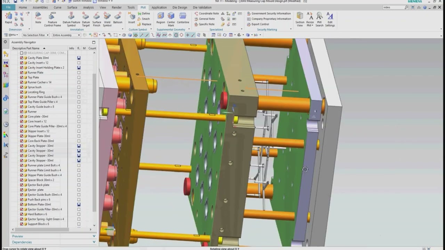
Task: Click the Insert custom symbol icon
Action: click(x=131, y=18)
